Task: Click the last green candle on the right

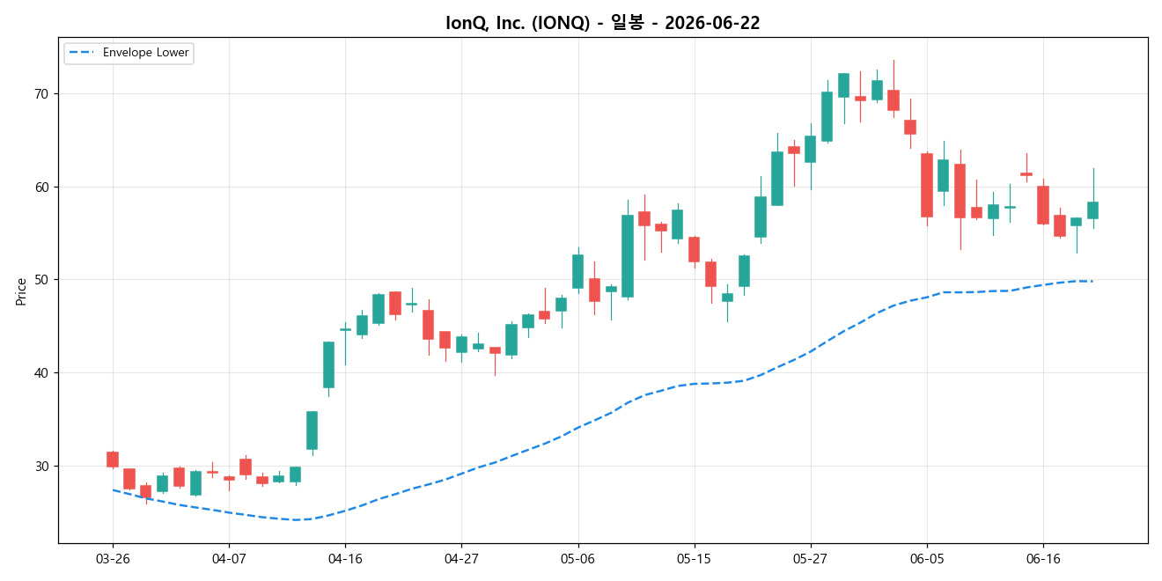Action: pyautogui.click(x=1092, y=210)
